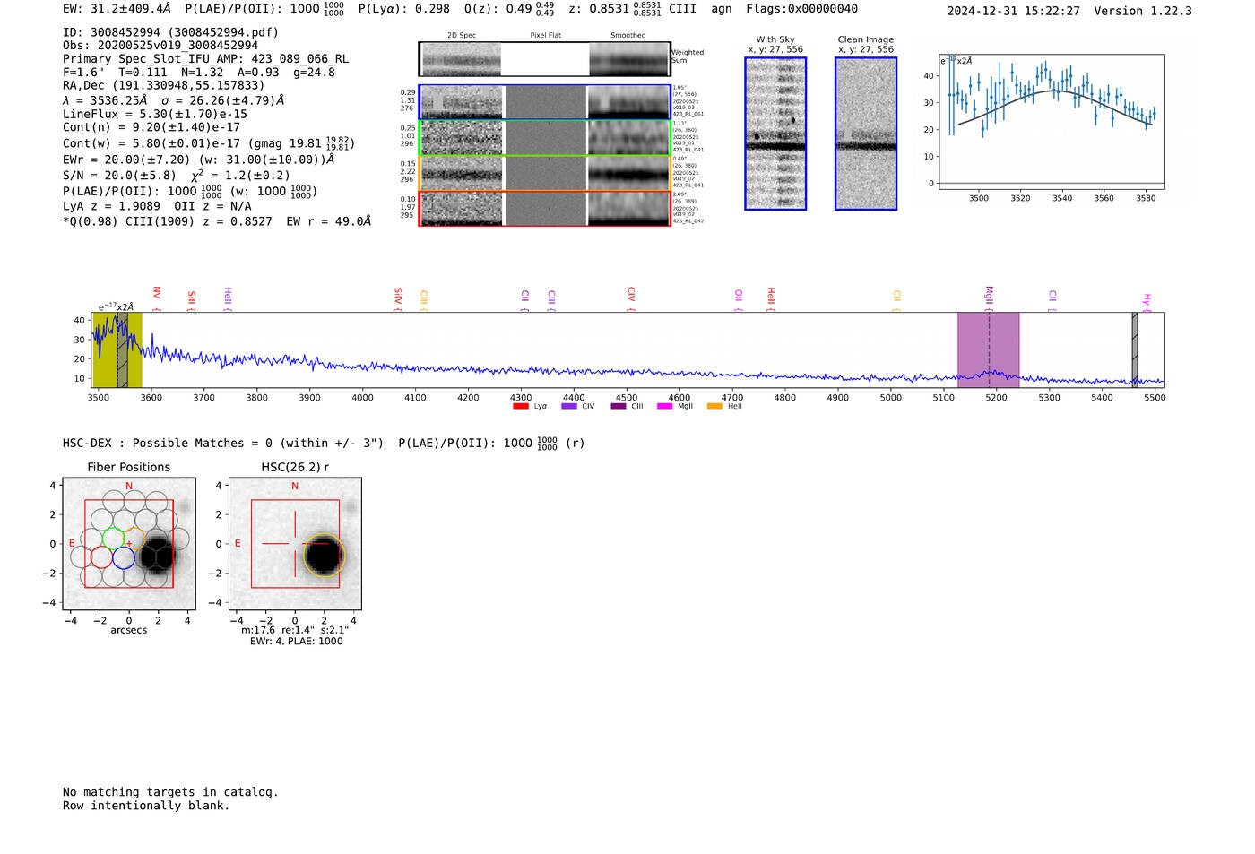Image resolution: width=1255 pixels, height=854 pixels.
Task: Open the With Sky cutout image
Action: (x=775, y=134)
